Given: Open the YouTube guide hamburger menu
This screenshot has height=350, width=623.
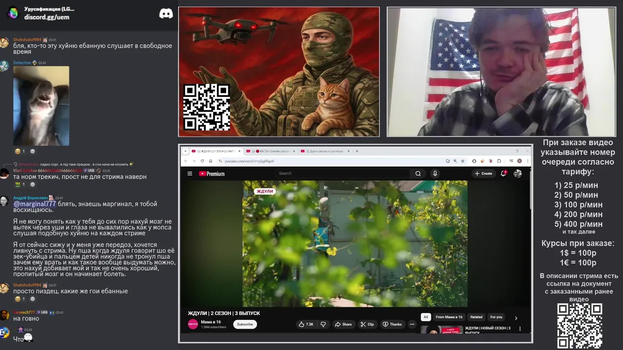Looking at the screenshot, I should (x=190, y=174).
